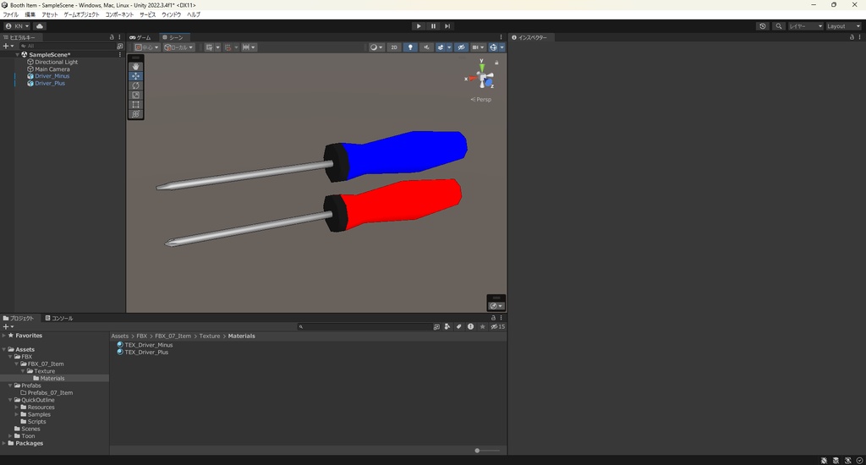Open the pivot 中心 dropdown
Screen dimensions: 866x465
tap(146, 47)
